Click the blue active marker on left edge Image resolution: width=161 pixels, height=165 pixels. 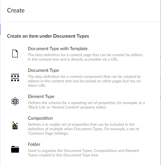(0, 29)
